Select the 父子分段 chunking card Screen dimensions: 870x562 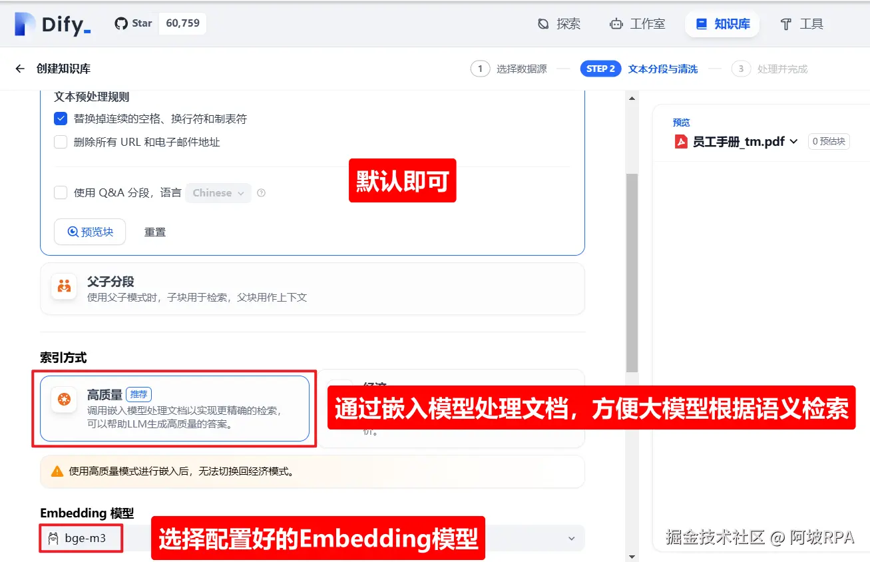click(312, 288)
